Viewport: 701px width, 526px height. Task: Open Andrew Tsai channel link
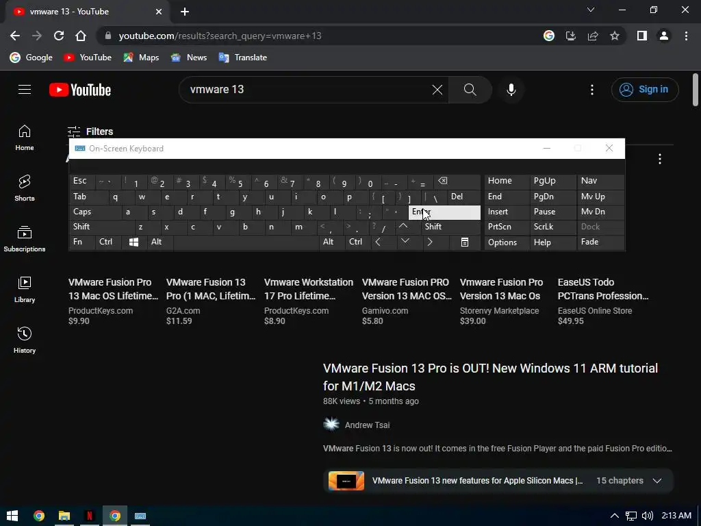367,425
